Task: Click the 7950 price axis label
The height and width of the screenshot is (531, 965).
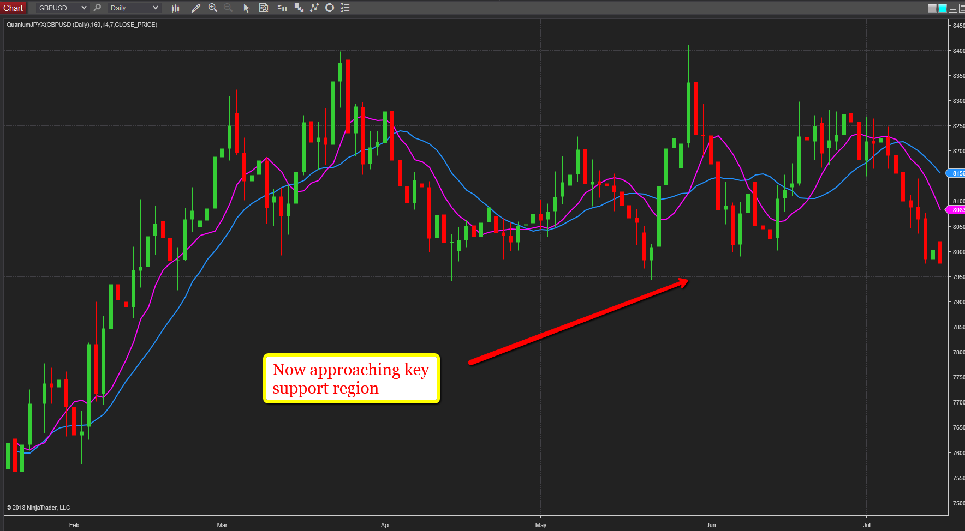Action: (958, 277)
